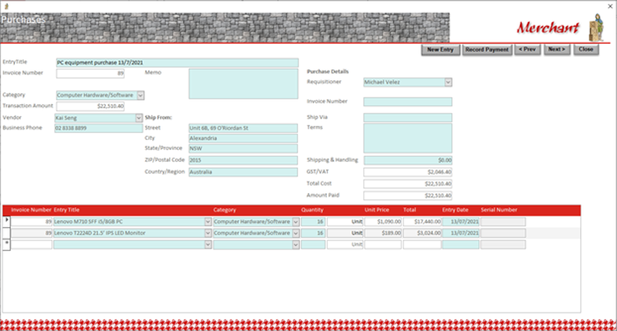
Task: Click the ZIP/Postal Code field 2015
Action: pyautogui.click(x=243, y=160)
